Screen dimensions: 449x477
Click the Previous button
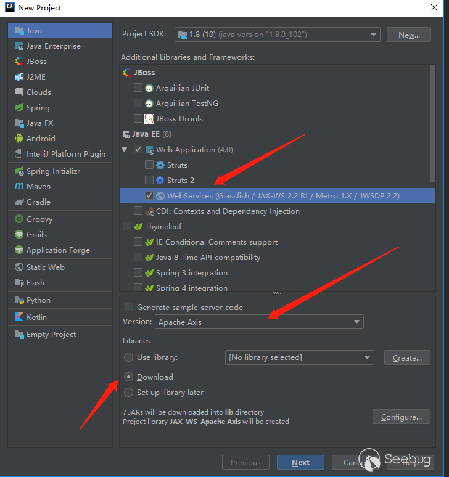pos(245,462)
